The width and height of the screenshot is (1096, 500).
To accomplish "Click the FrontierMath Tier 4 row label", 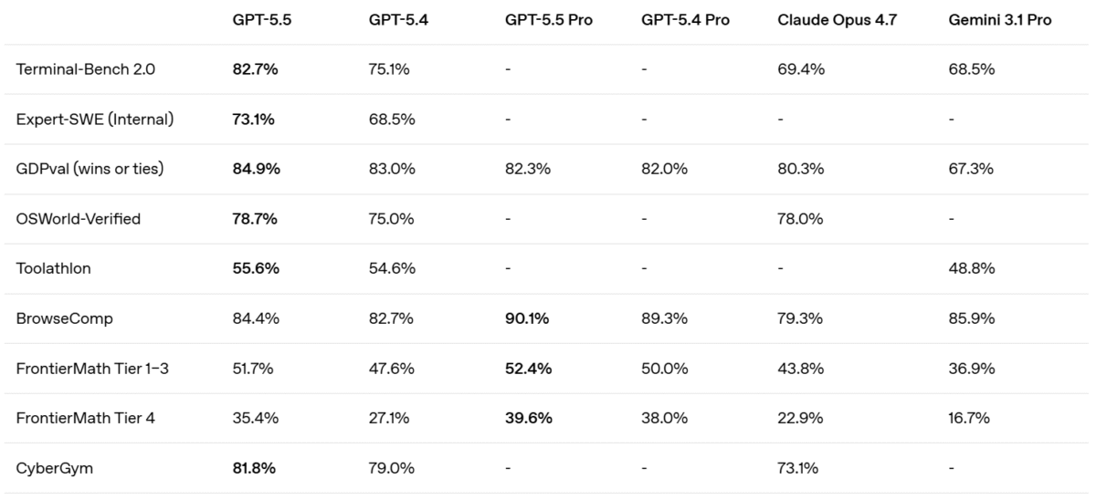I will pyautogui.click(x=86, y=418).
